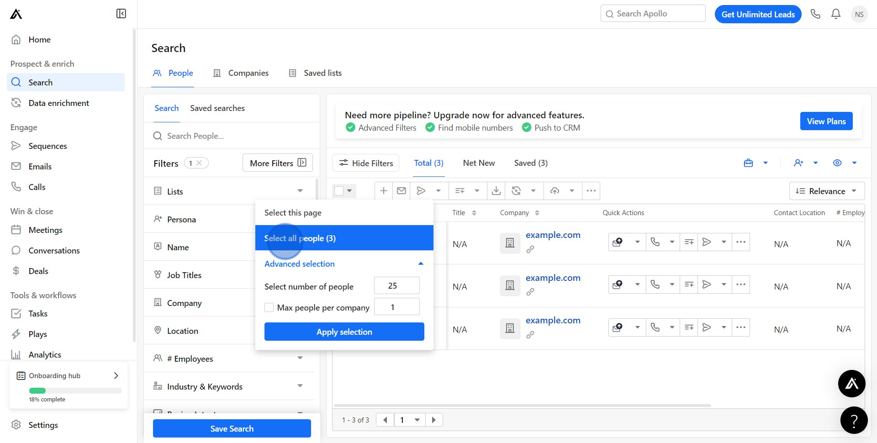Click the push to CRM cloud icon

[x=555, y=191]
